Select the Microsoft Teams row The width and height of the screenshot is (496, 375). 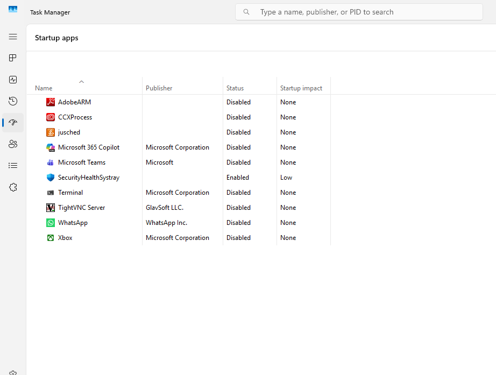coord(81,162)
